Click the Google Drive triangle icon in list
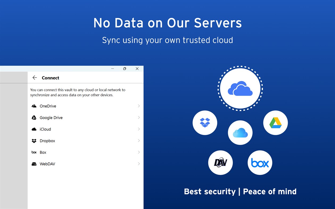 point(34,118)
